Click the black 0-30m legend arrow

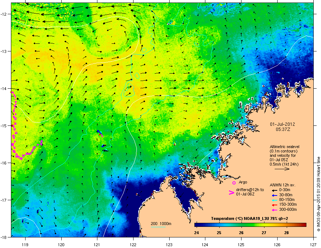(275, 190)
